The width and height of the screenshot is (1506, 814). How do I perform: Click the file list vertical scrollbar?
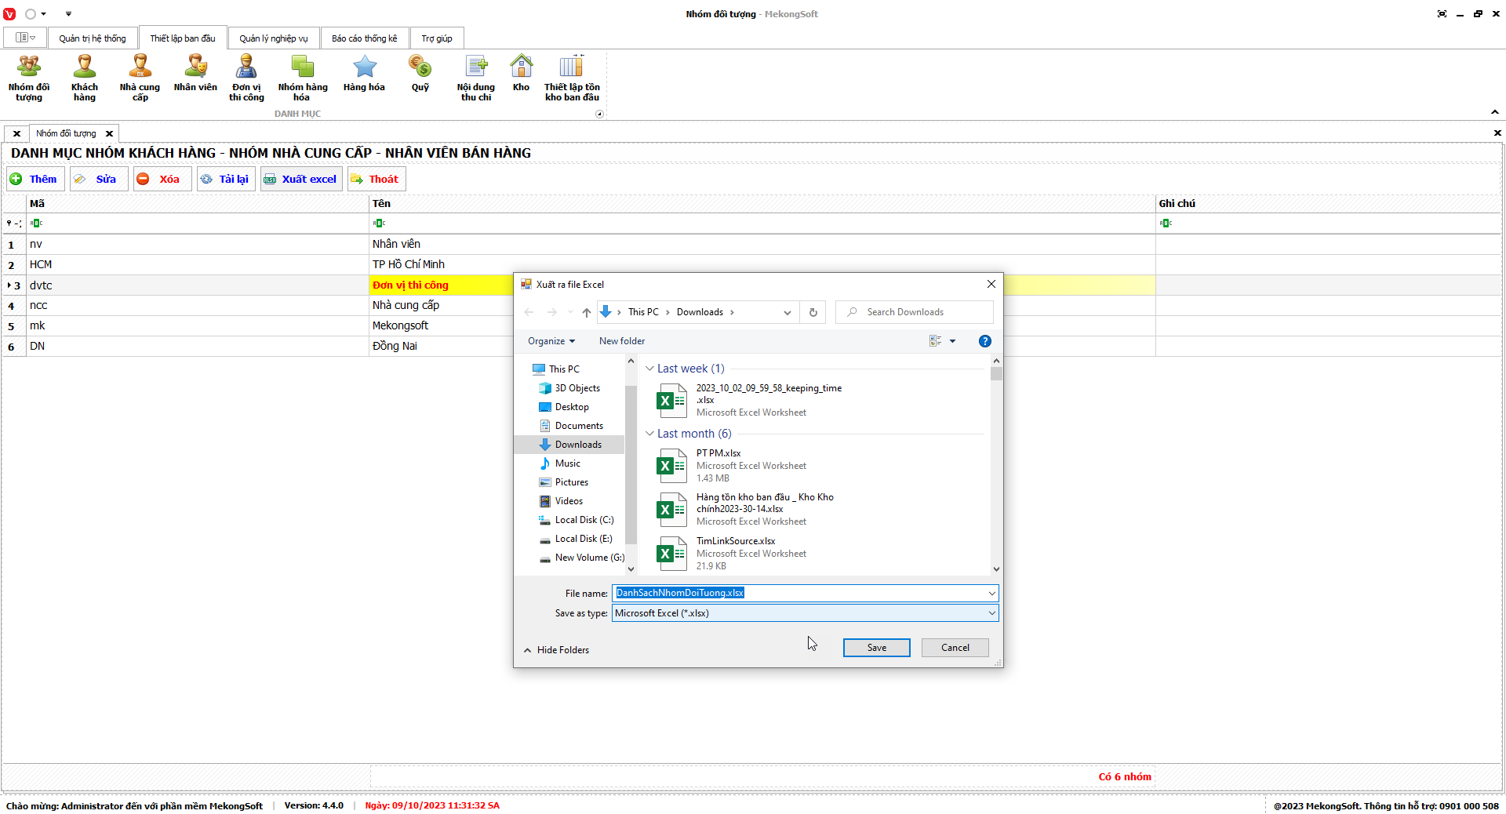[996, 466]
